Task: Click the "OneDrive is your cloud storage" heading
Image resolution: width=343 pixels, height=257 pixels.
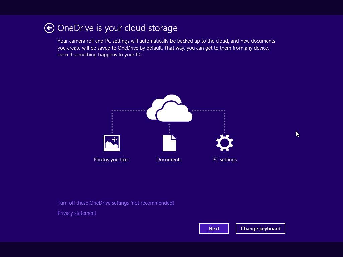Action: tap(117, 28)
